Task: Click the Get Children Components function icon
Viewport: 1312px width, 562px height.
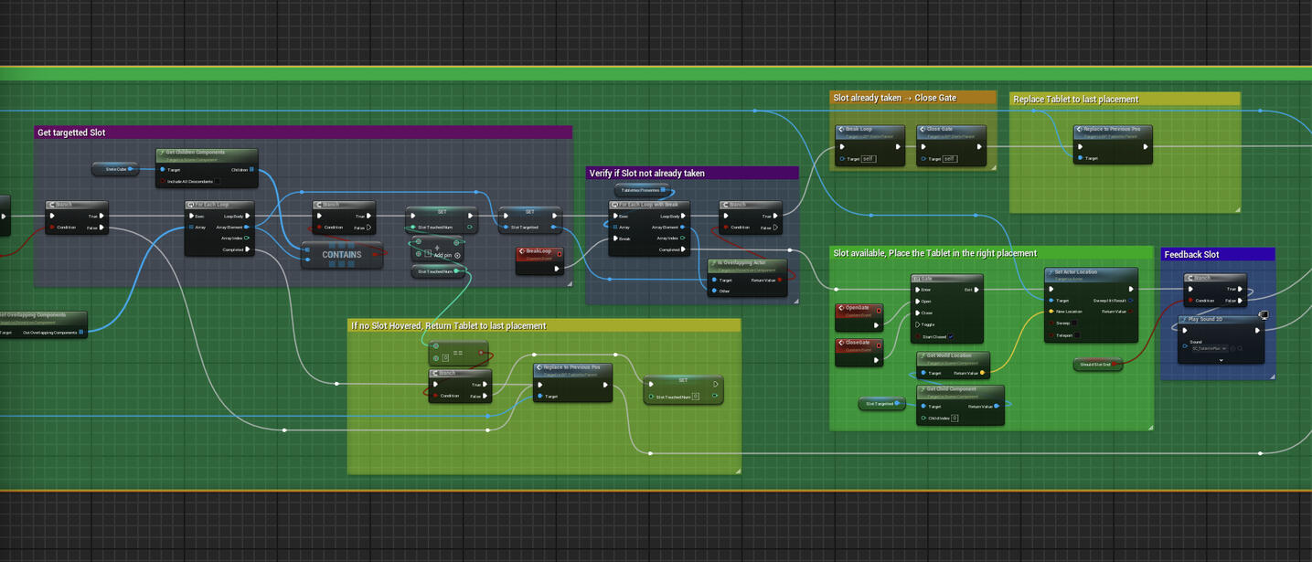Action: [163, 152]
